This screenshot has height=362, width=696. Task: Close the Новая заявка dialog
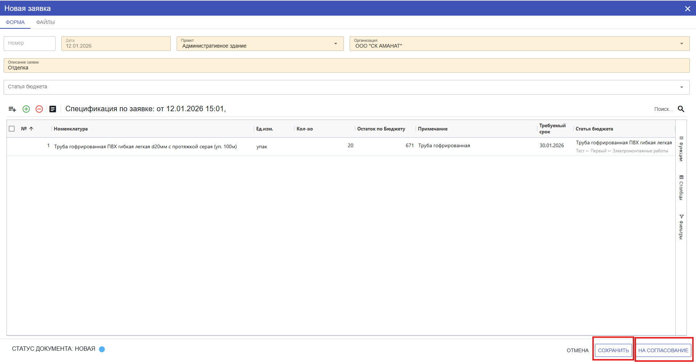pos(687,9)
